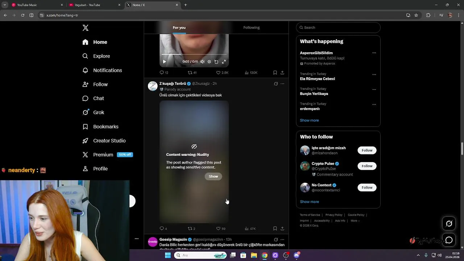The width and height of the screenshot is (464, 261).
Task: Show the sensitive content media
Action: 213,176
